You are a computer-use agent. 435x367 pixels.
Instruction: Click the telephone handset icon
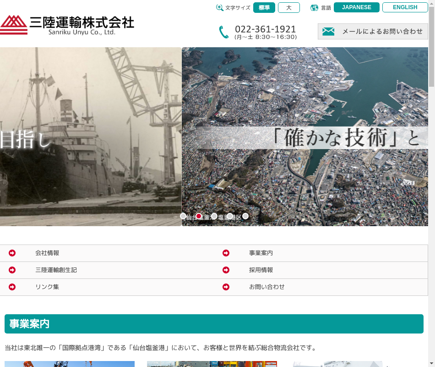click(x=223, y=32)
